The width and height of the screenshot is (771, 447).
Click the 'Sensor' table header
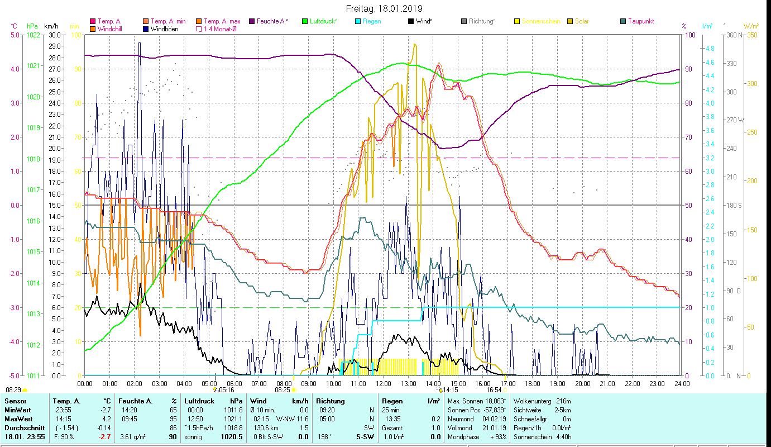coord(15,401)
